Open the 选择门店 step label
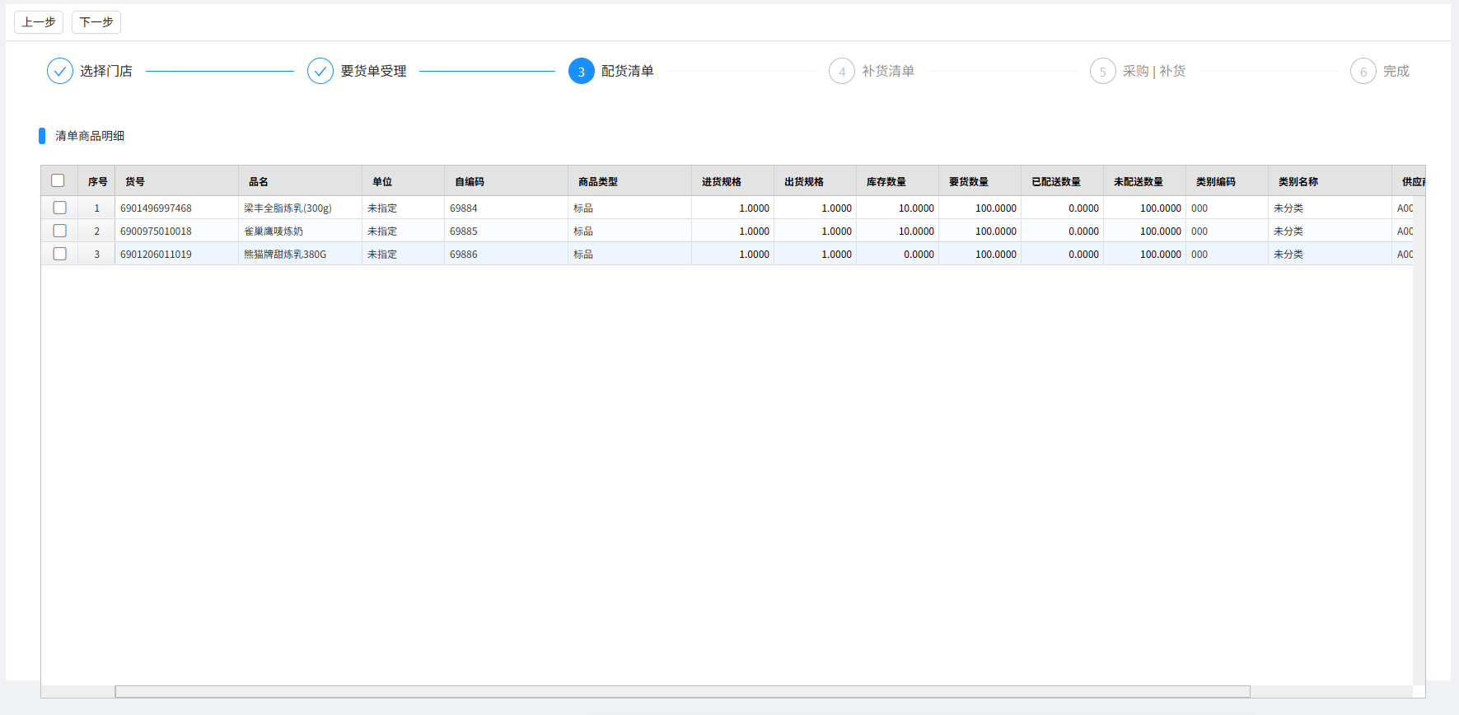The image size is (1459, 715). pyautogui.click(x=106, y=71)
